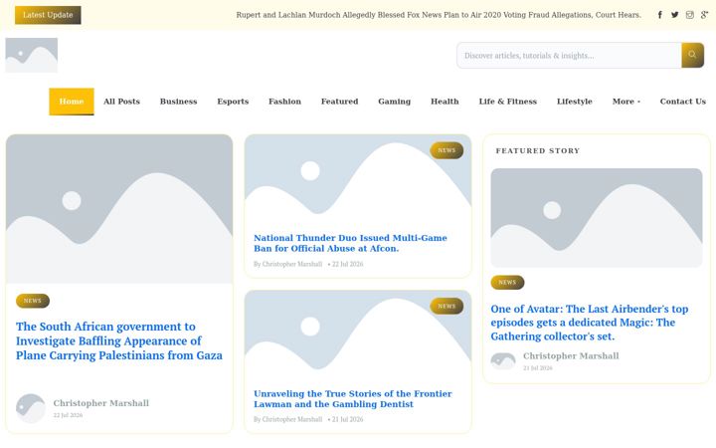Open the Contact Us page
This screenshot has height=448, width=716.
(682, 102)
